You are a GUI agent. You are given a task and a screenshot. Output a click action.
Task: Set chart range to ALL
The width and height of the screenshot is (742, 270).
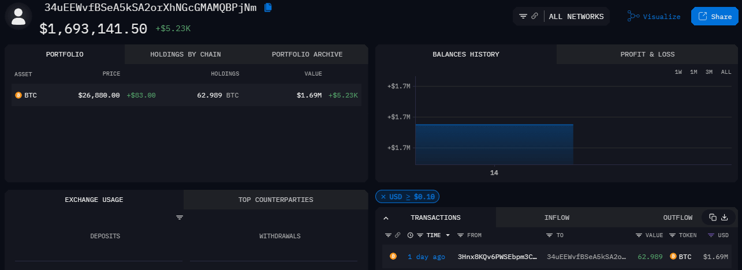coord(726,72)
